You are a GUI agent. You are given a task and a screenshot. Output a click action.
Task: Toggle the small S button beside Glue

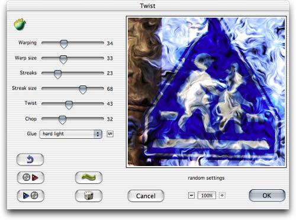(x=110, y=134)
